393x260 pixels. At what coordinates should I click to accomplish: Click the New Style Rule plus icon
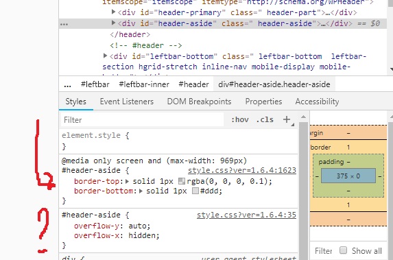pyautogui.click(x=287, y=119)
